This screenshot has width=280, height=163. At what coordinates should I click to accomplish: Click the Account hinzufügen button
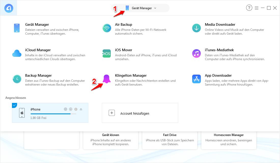point(140,113)
